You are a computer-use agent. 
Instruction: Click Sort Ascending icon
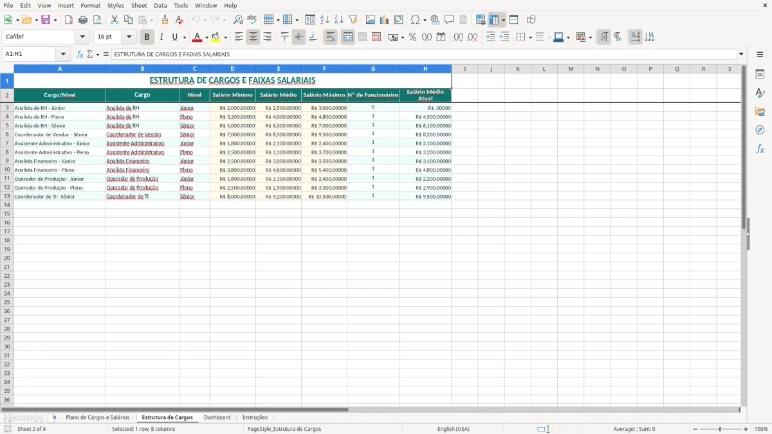tap(324, 20)
